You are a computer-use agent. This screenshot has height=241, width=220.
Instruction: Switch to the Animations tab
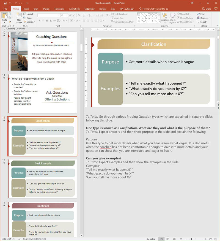74,9
